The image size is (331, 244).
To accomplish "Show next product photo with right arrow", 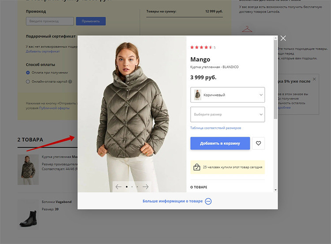I will point(145,187).
